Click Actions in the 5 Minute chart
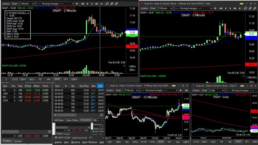 coord(144,8)
